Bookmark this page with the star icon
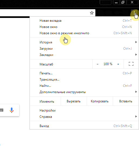This screenshot has width=139, height=155. (x=92, y=13)
